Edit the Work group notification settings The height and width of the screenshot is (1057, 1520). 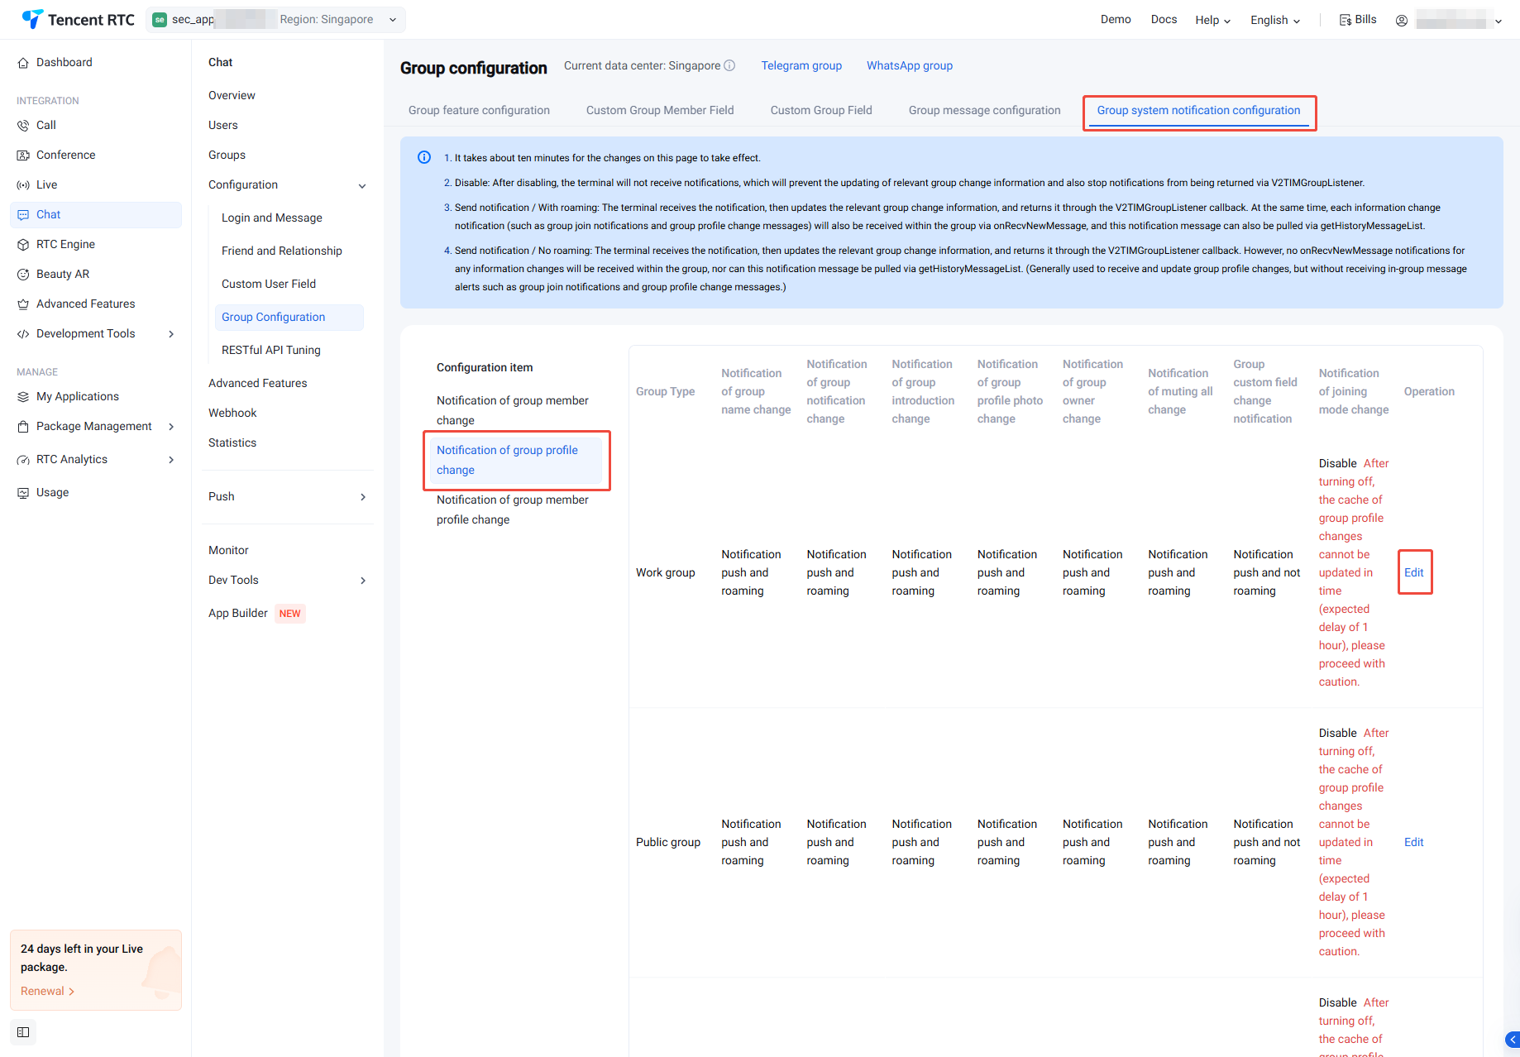(x=1413, y=572)
